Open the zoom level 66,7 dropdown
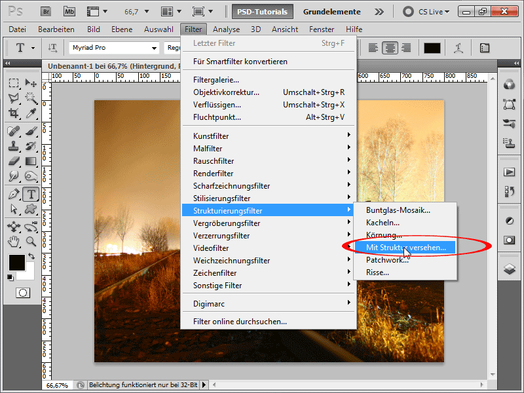 coord(146,12)
